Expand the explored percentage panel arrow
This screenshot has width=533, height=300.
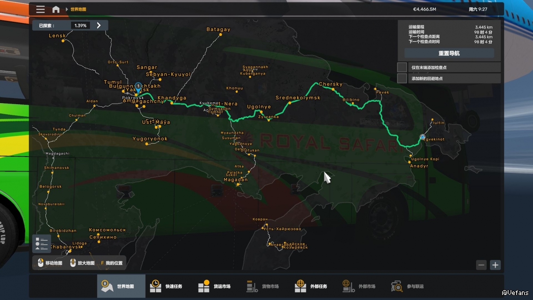[x=99, y=26]
